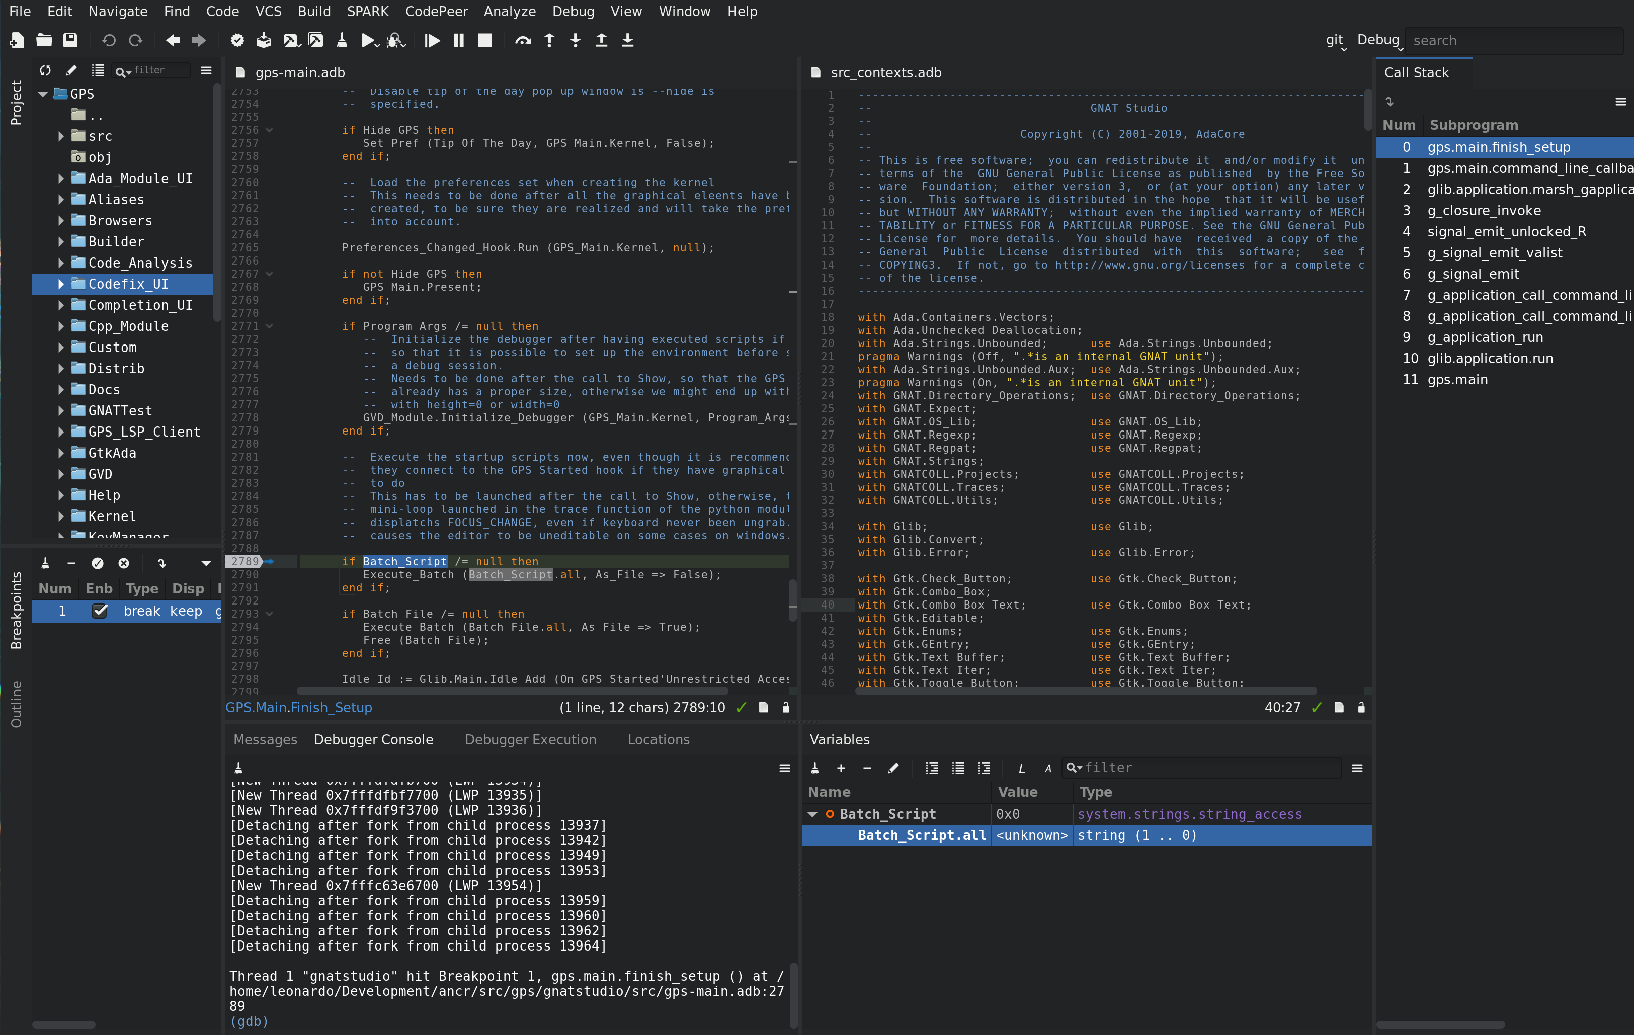
Task: Click the git status indicator in toolbar
Action: click(x=1335, y=39)
